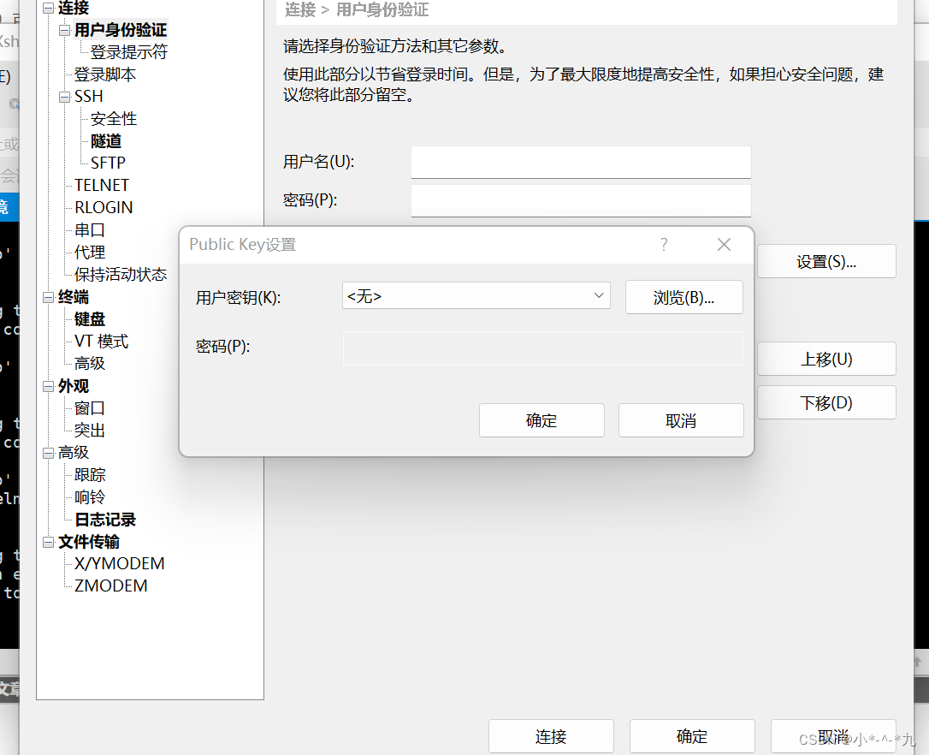Select the SFTP settings page
The image size is (929, 755).
pyautogui.click(x=108, y=163)
